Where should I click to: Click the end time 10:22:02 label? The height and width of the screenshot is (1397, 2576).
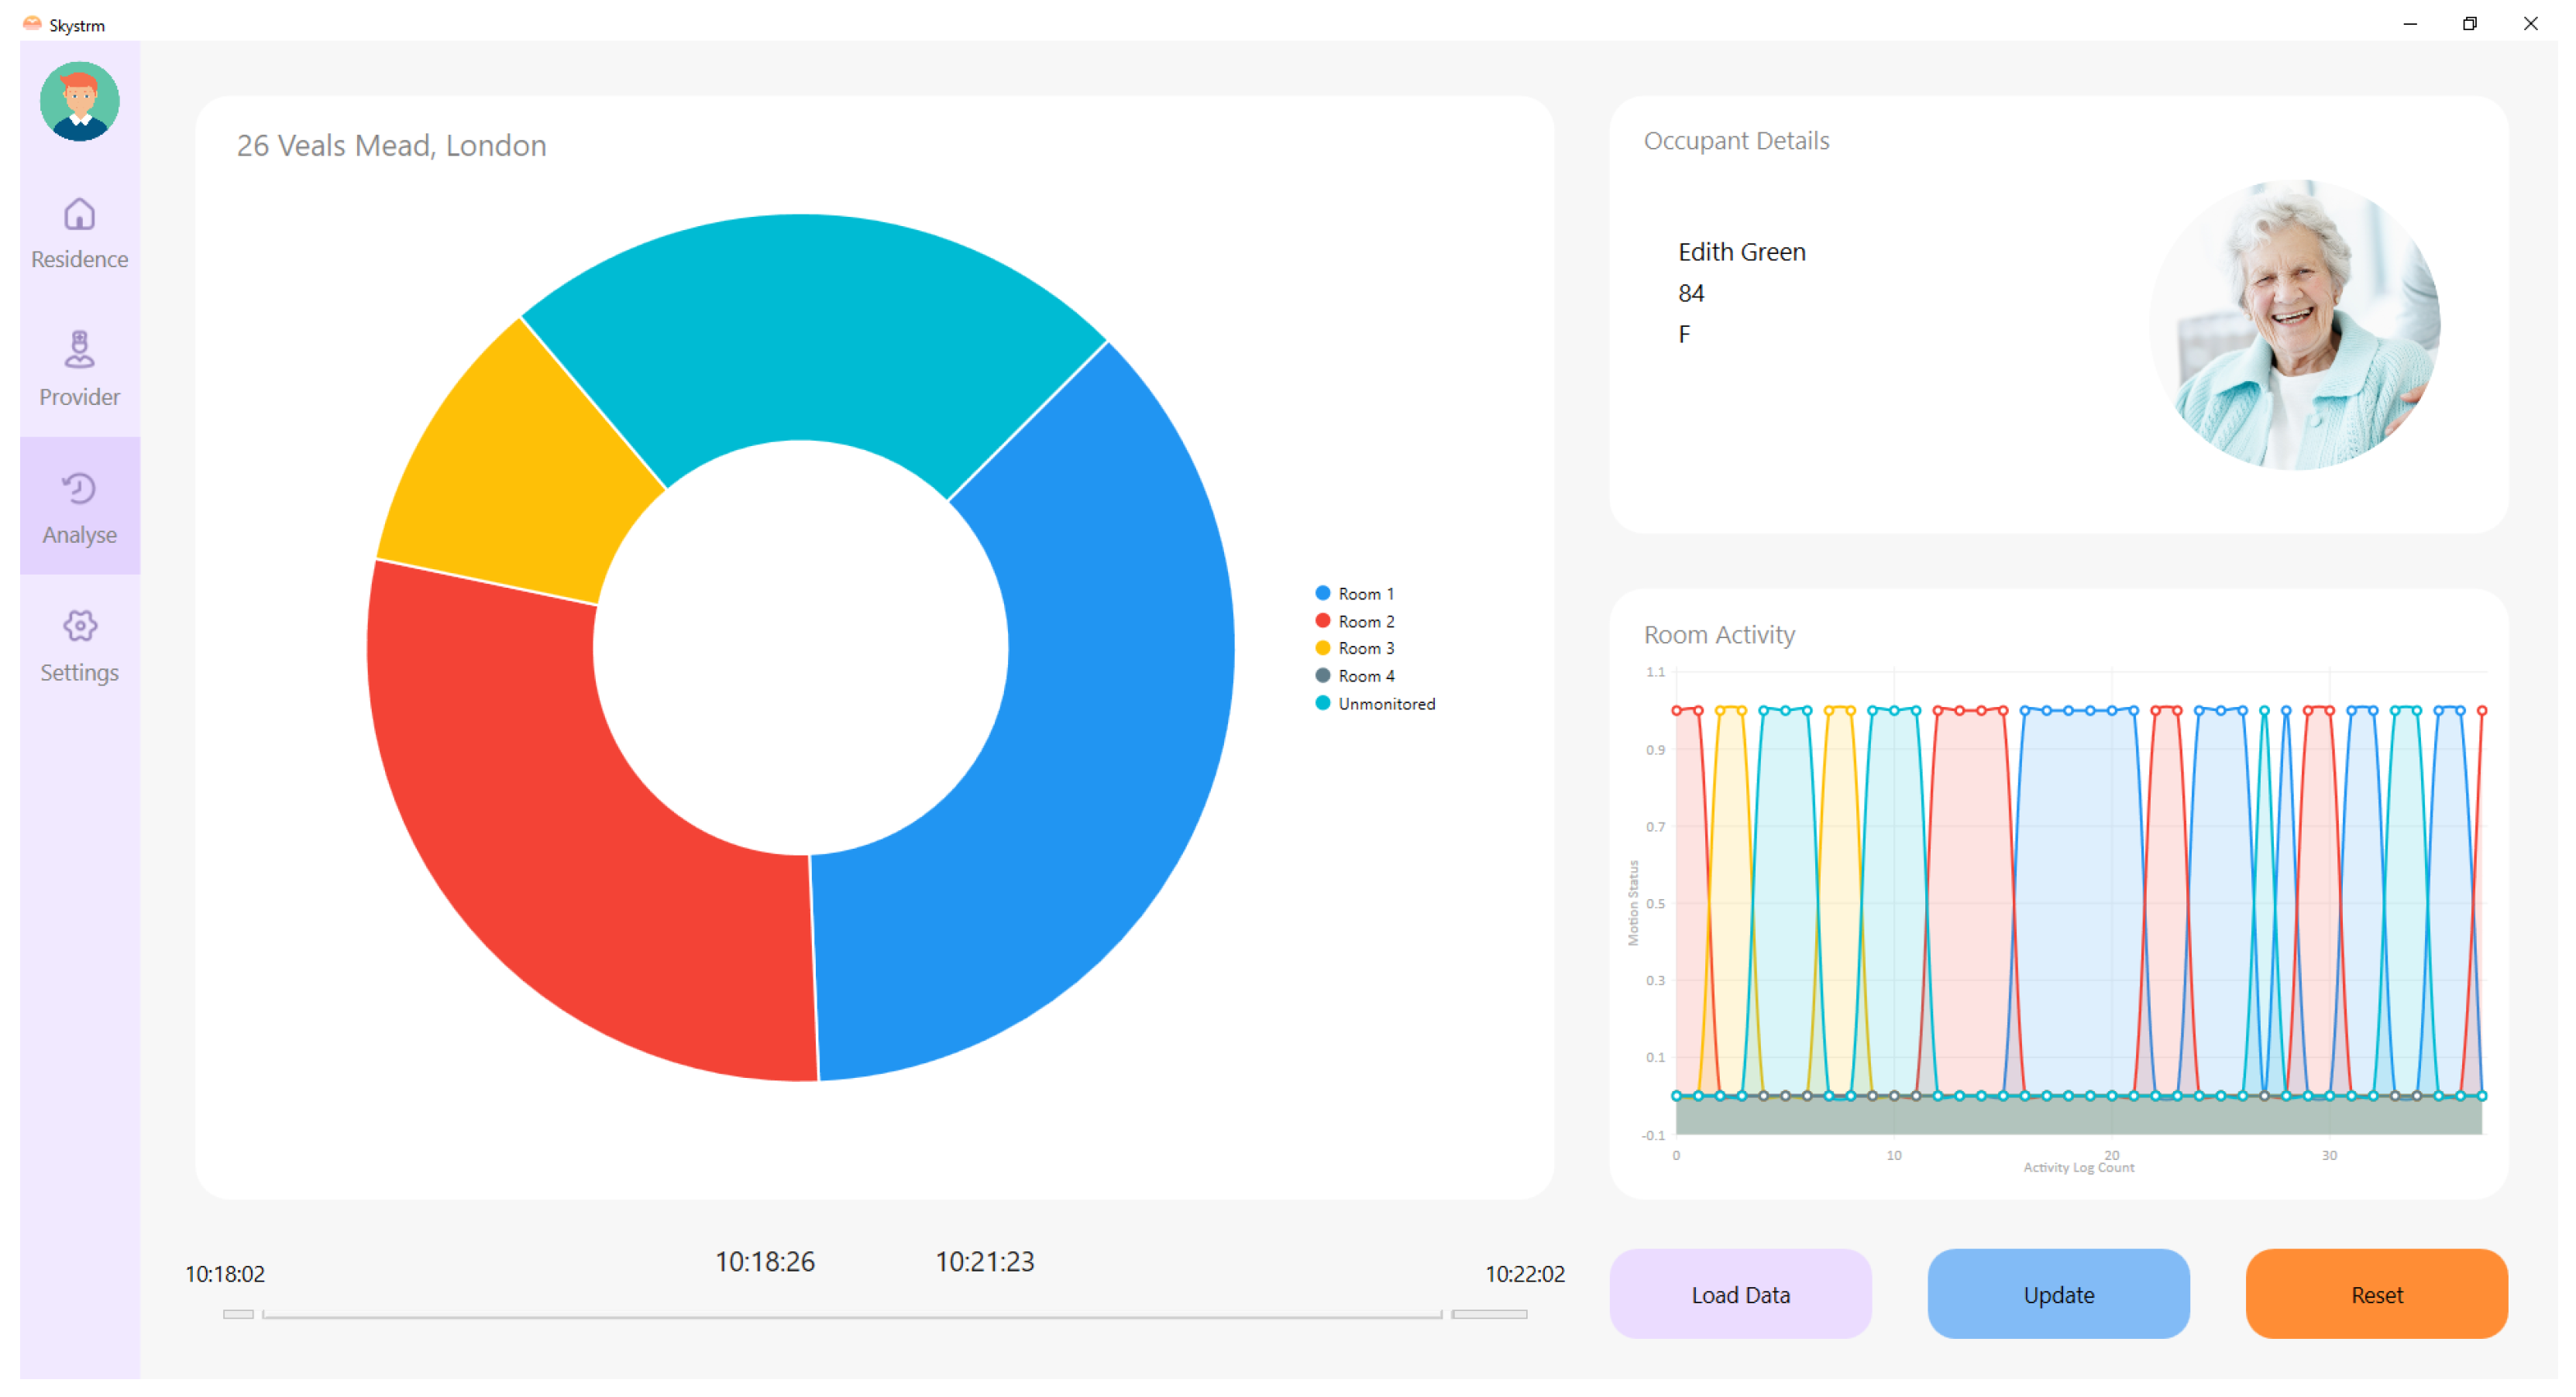[1525, 1274]
